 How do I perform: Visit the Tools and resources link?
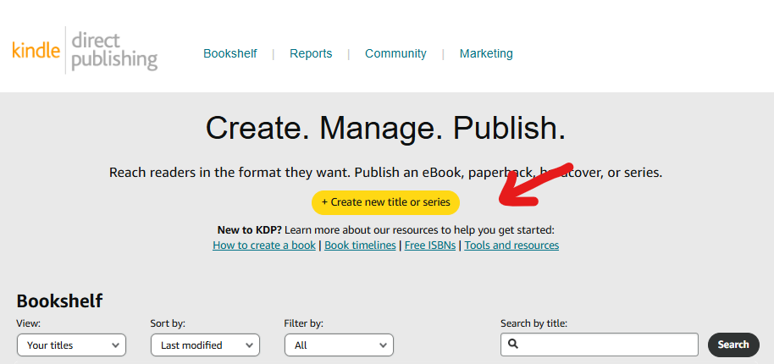[x=511, y=245]
